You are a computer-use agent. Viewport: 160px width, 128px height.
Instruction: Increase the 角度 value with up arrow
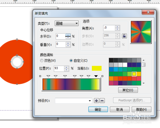[x=117, y=27]
